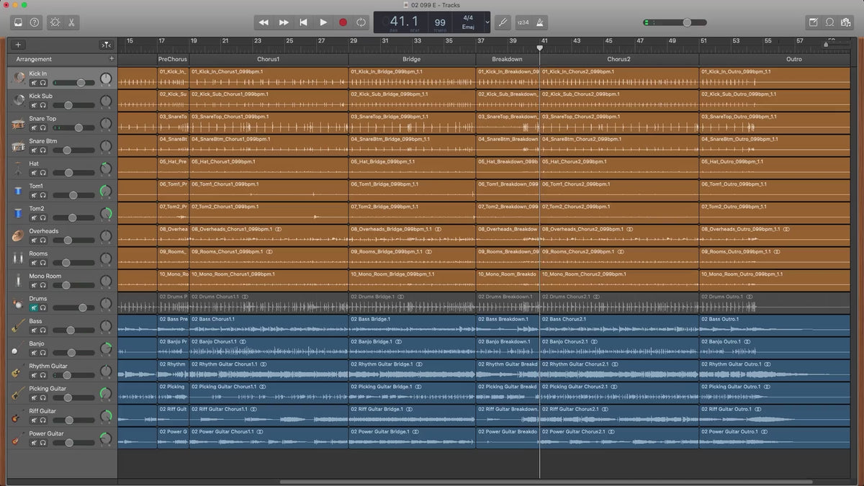
Task: Show Smart Controls
Action: pyautogui.click(x=55, y=22)
